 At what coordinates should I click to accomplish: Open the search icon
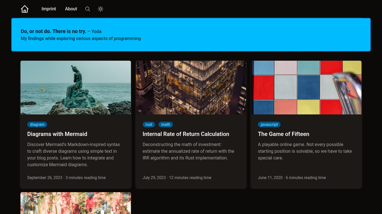pyautogui.click(x=88, y=9)
